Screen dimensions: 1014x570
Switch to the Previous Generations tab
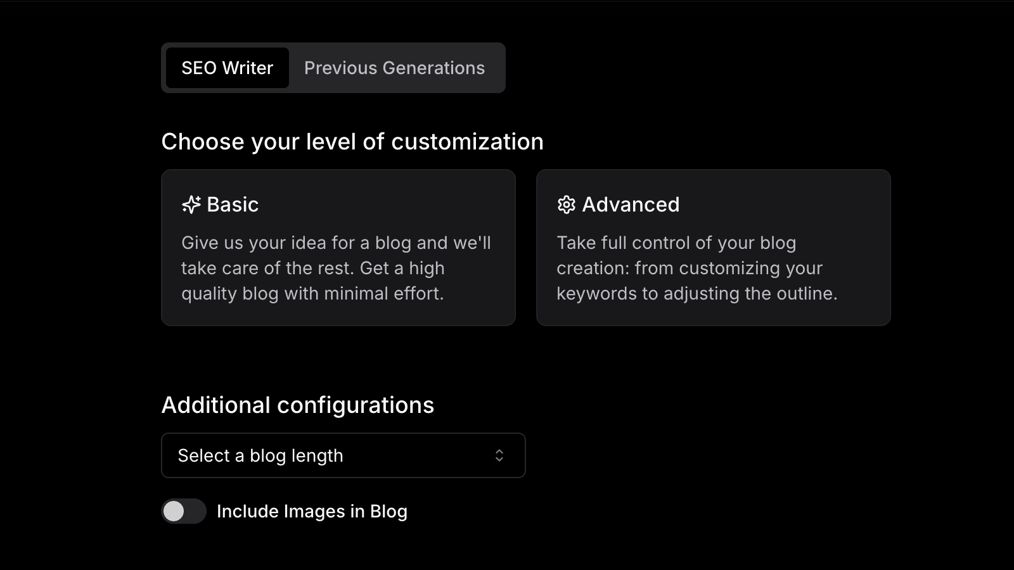coord(394,68)
